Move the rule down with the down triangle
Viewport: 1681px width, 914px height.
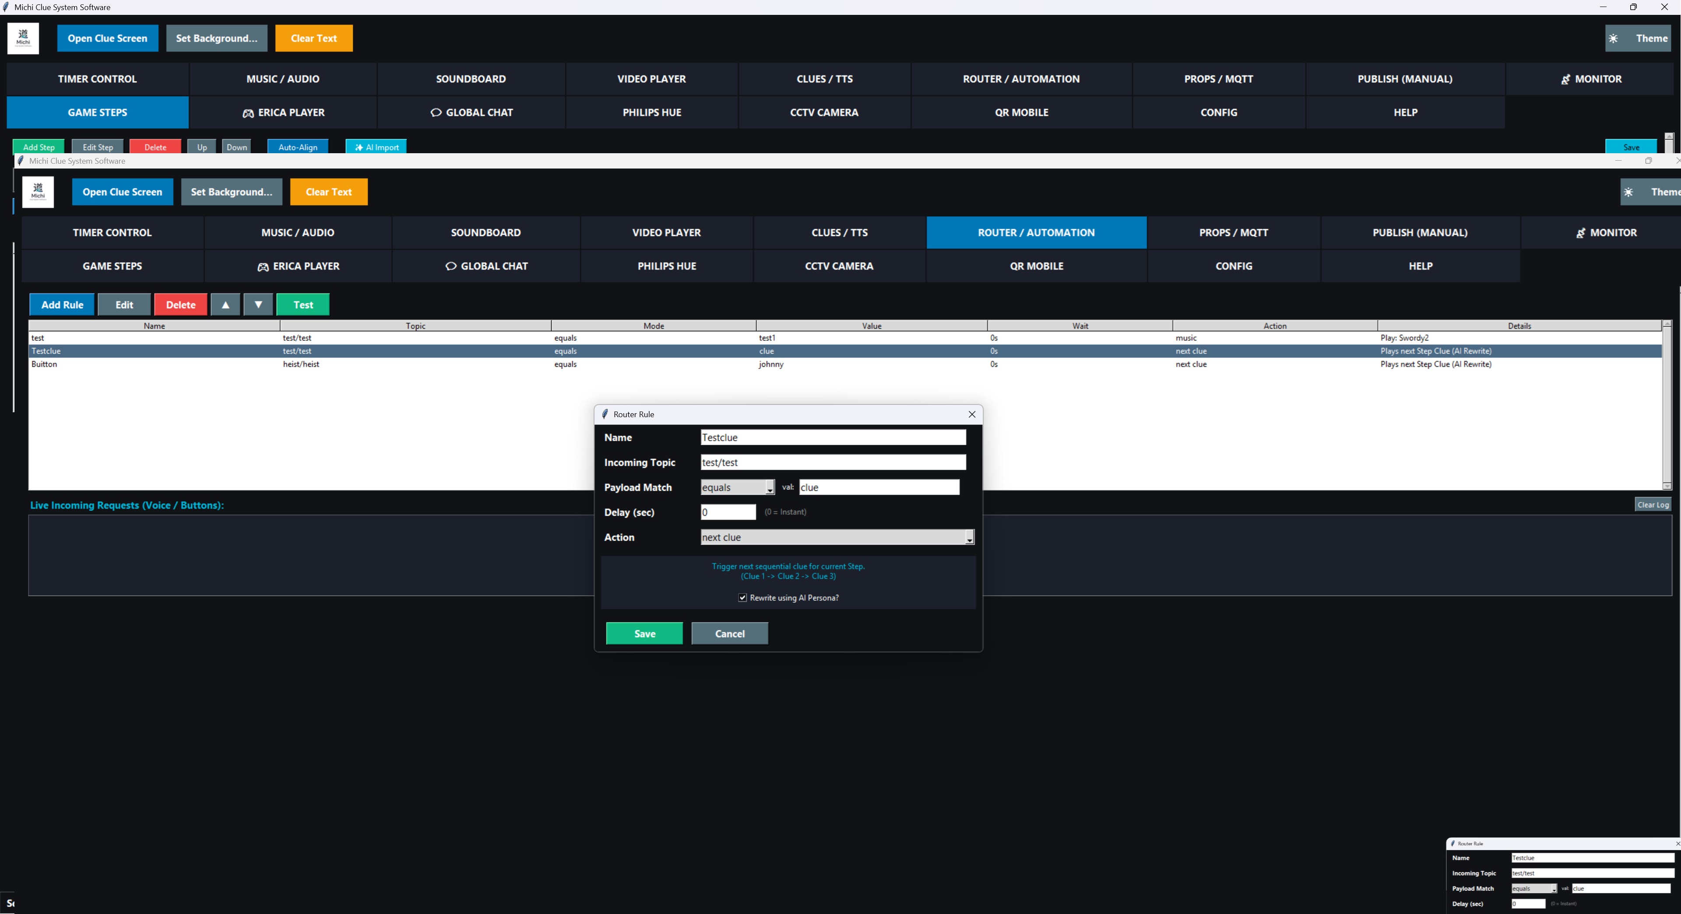pos(258,305)
